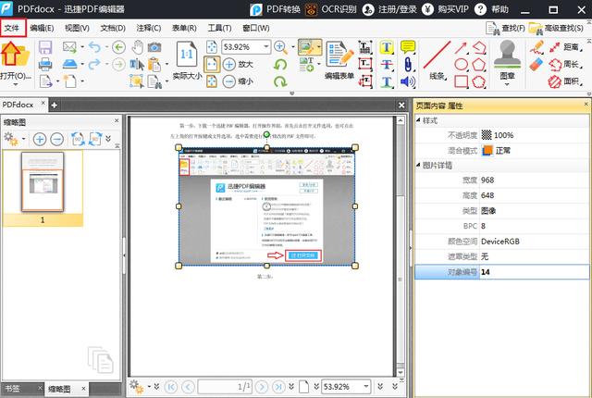Image resolution: width=592 pixels, height=398 pixels.
Task: Click the Save floppy disk icon
Action: click(45, 47)
